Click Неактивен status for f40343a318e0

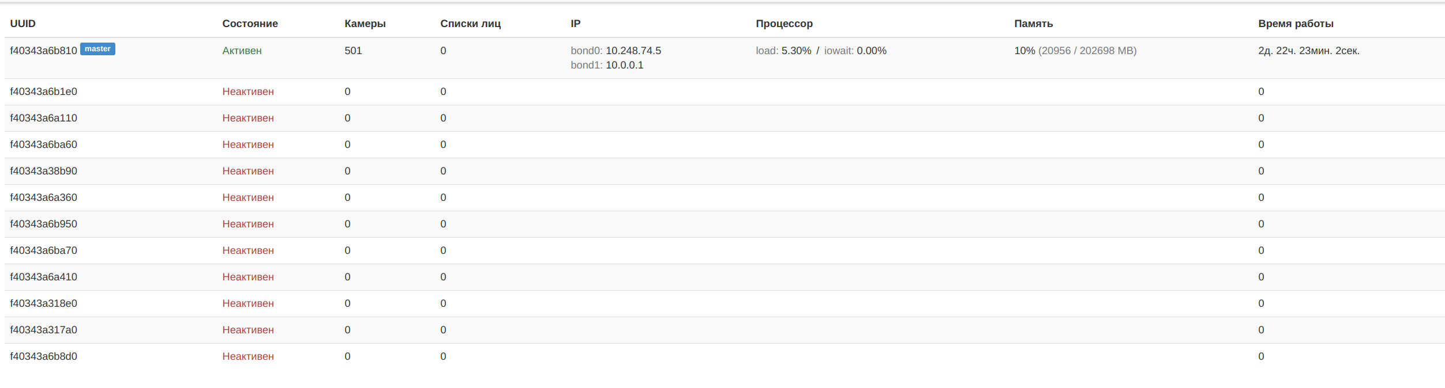point(248,303)
